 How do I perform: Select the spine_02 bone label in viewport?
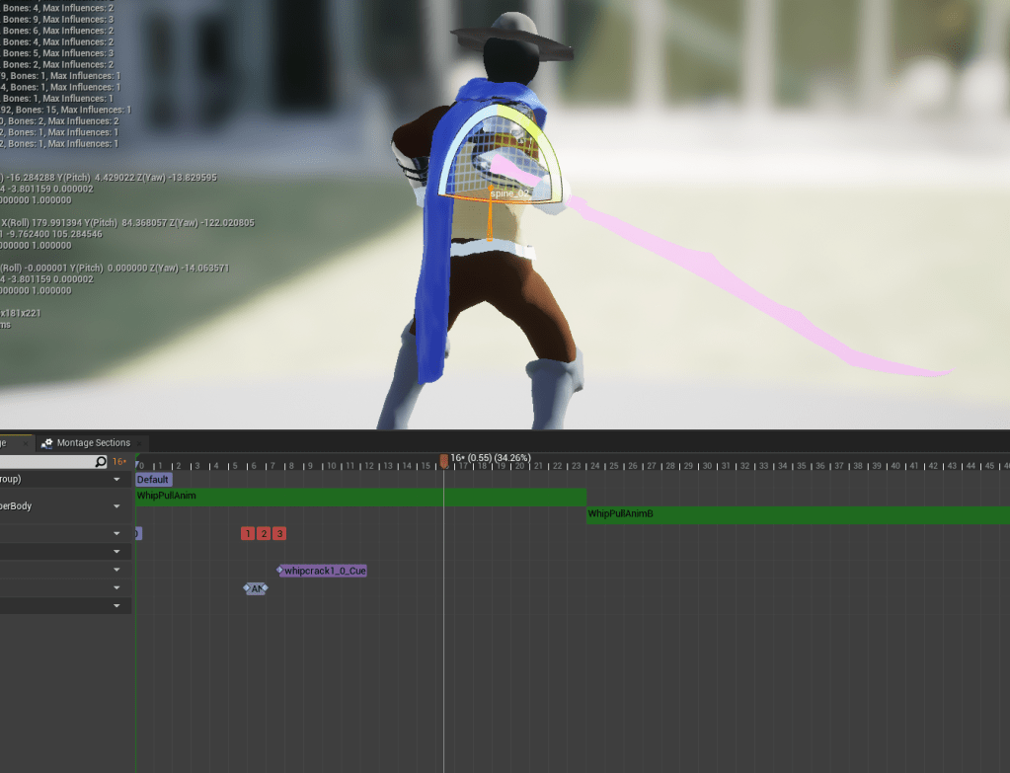[x=510, y=194]
